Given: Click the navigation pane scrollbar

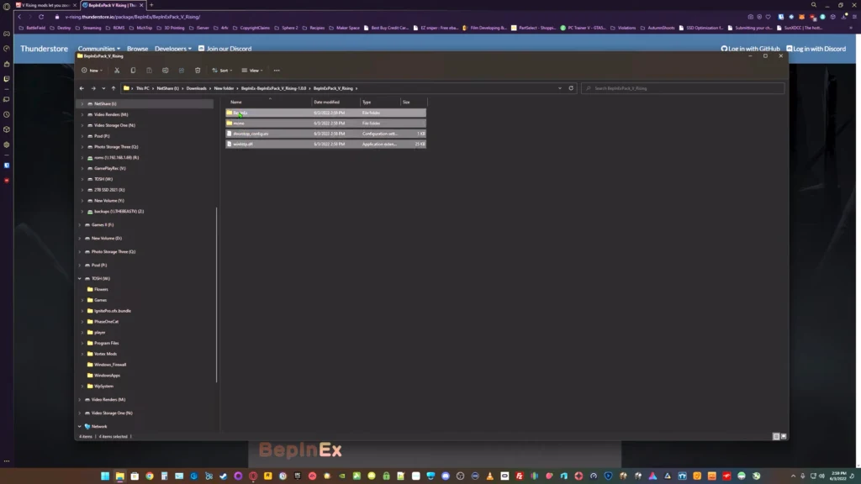Looking at the screenshot, I should pos(217,295).
